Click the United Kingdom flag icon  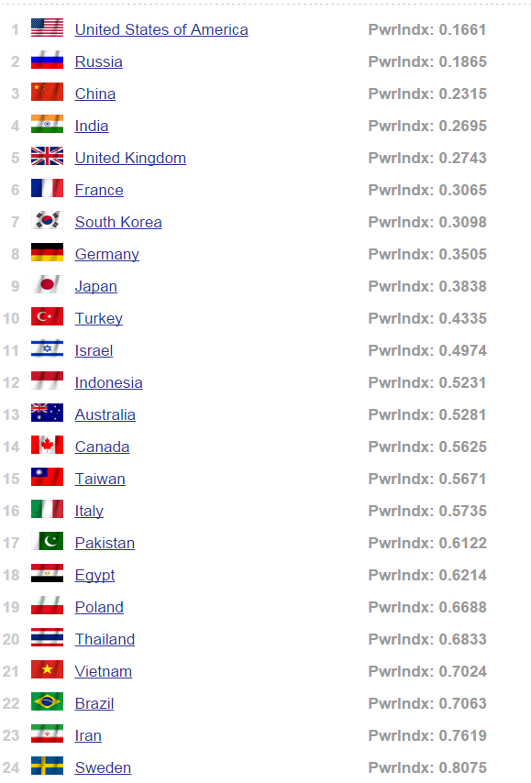[x=47, y=156]
